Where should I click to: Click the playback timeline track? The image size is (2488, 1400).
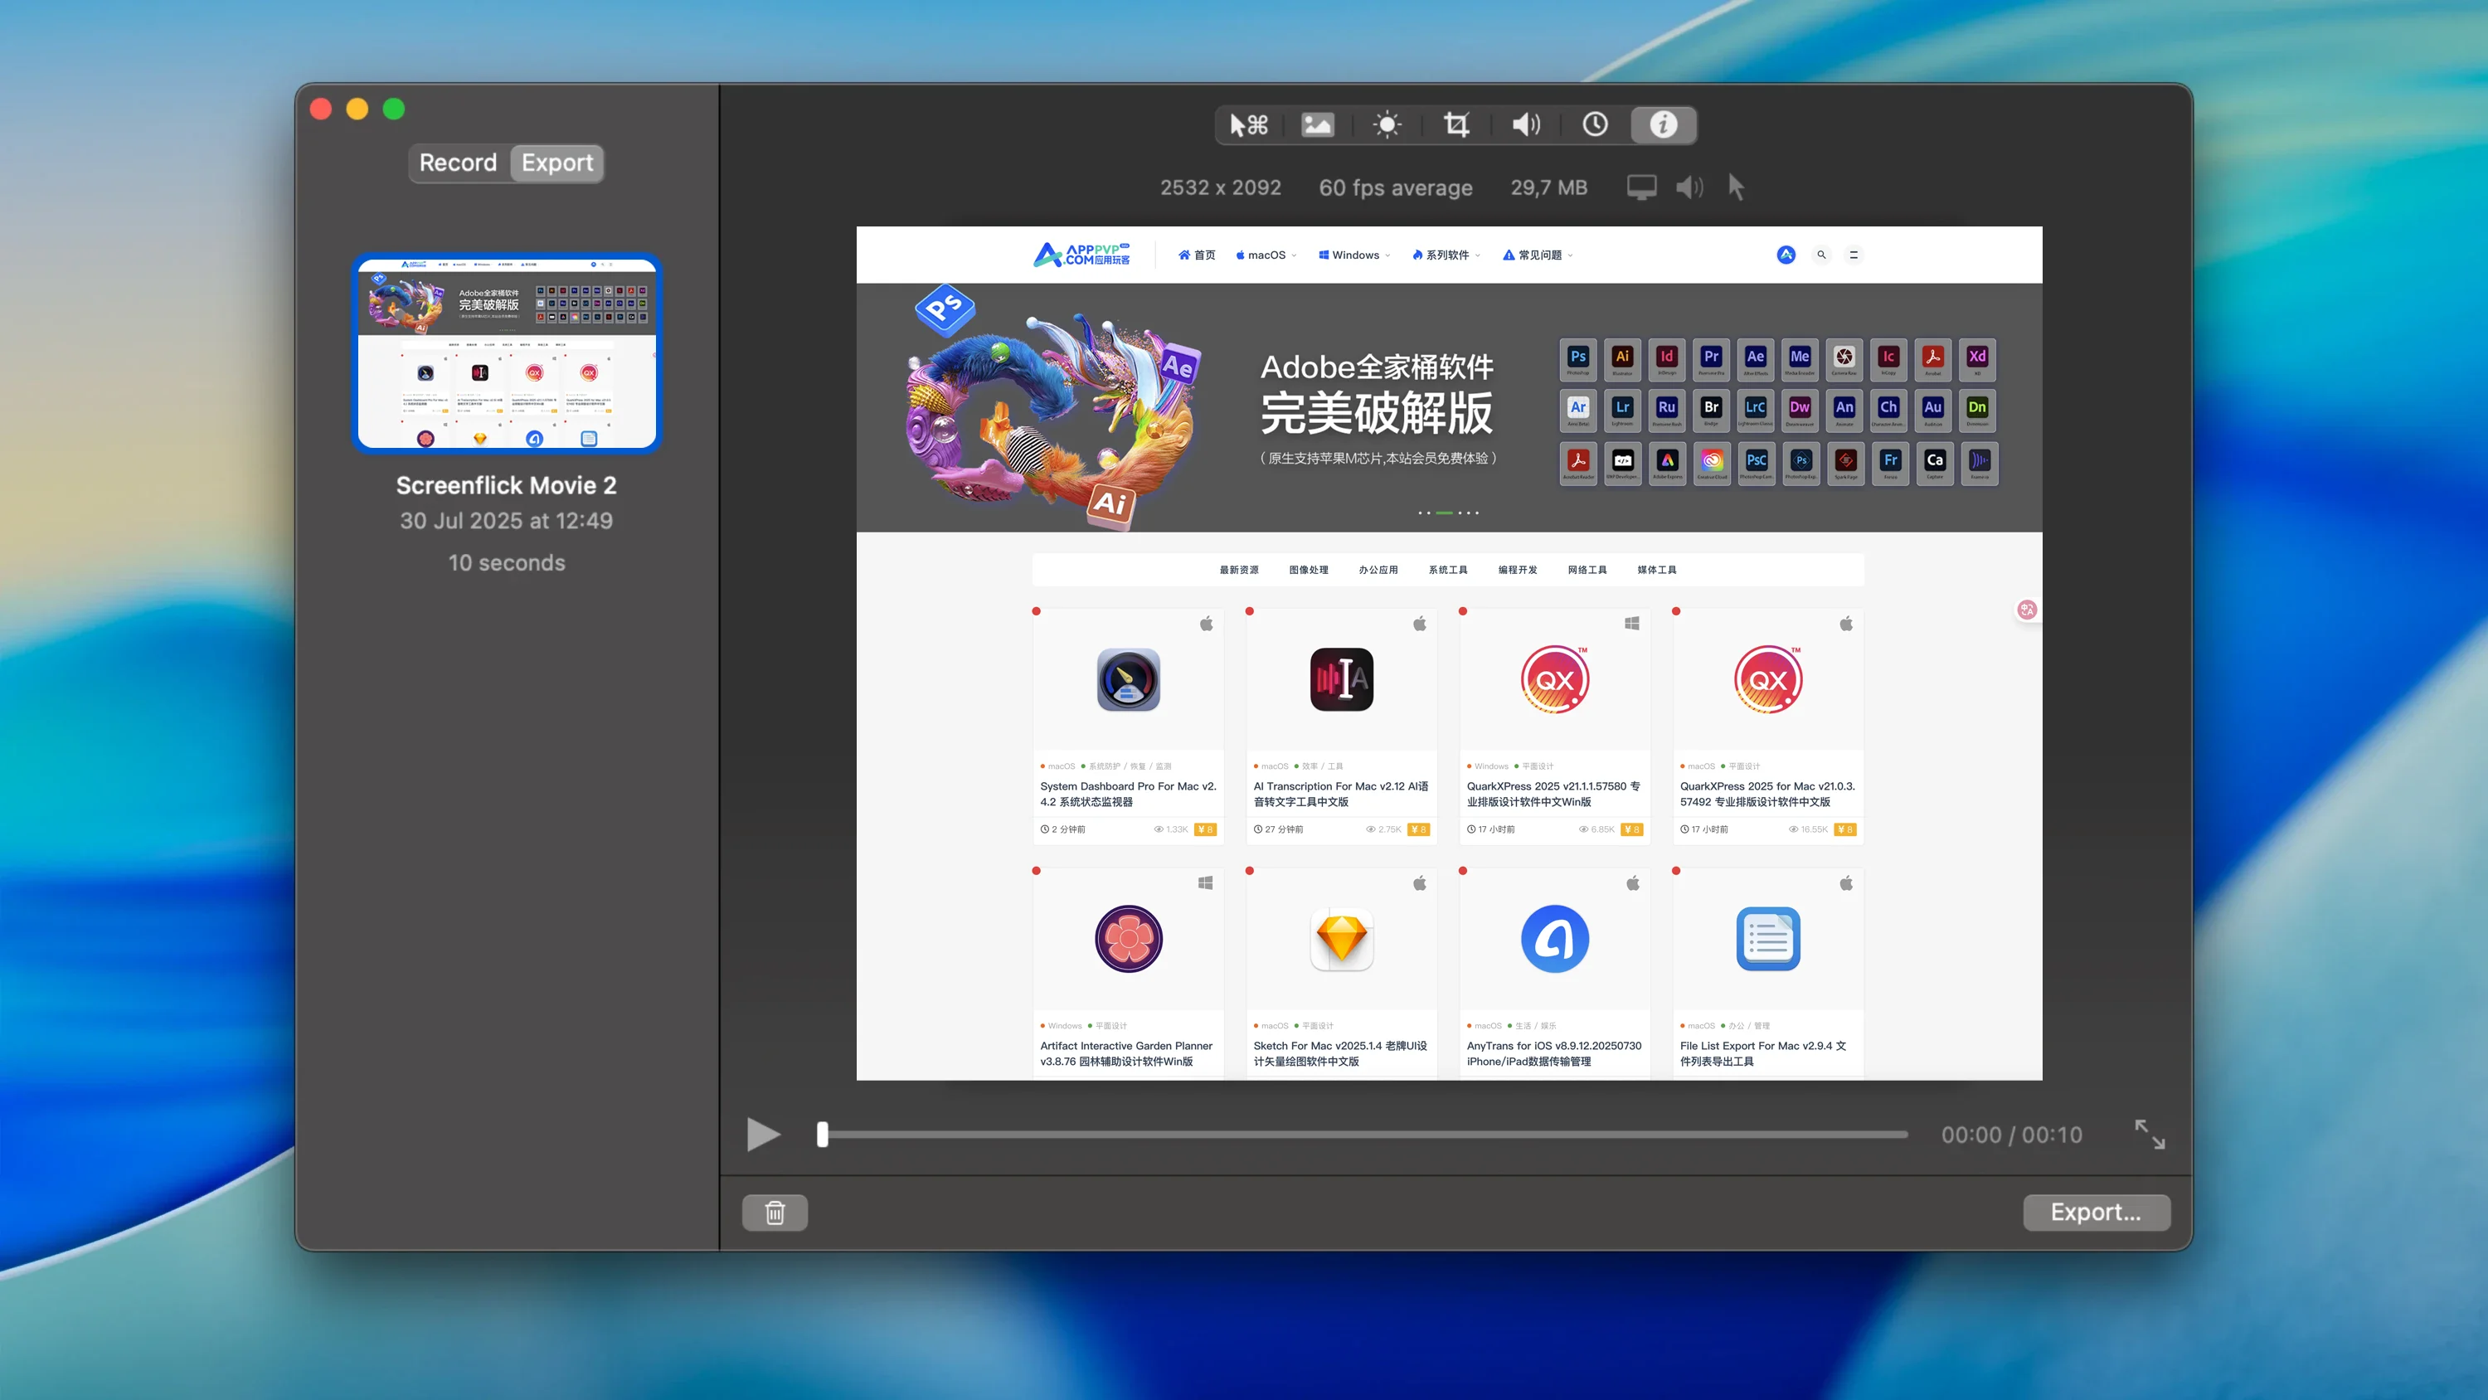[1365, 1135]
